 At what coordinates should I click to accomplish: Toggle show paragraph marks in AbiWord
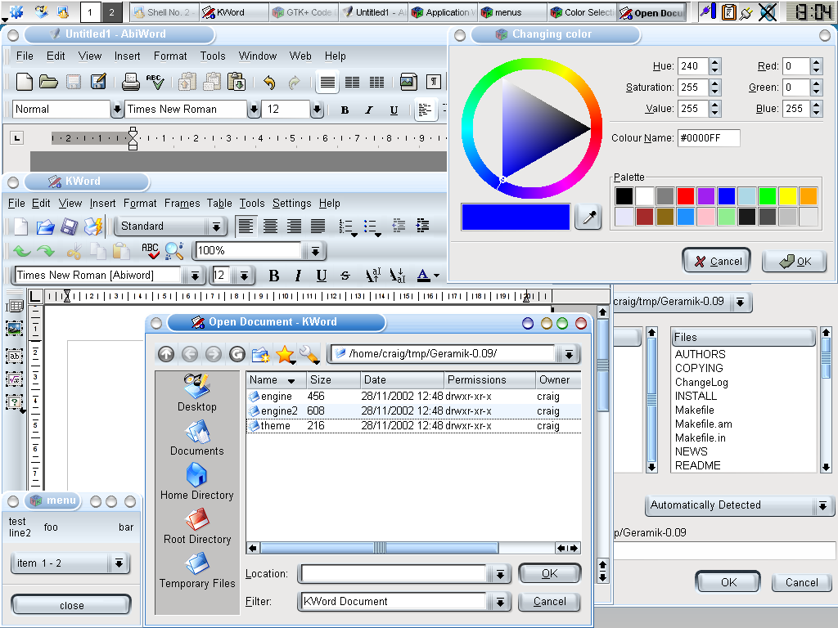click(x=434, y=82)
